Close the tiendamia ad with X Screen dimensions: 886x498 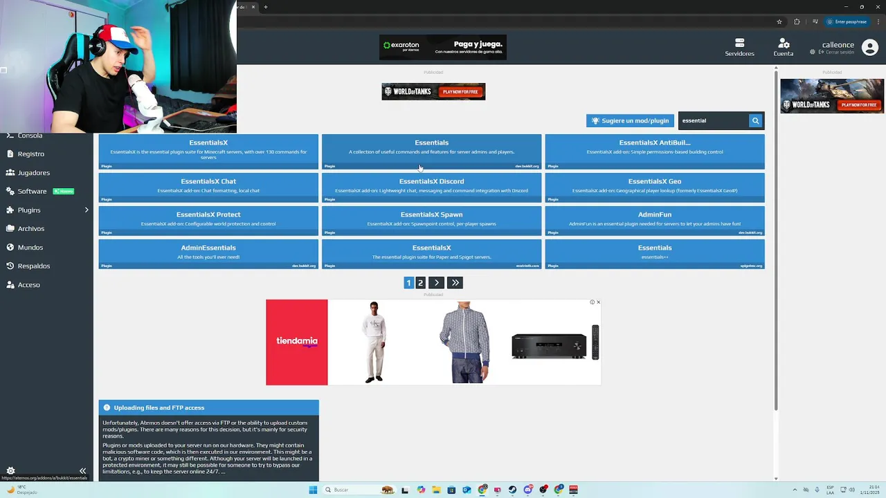tap(598, 302)
